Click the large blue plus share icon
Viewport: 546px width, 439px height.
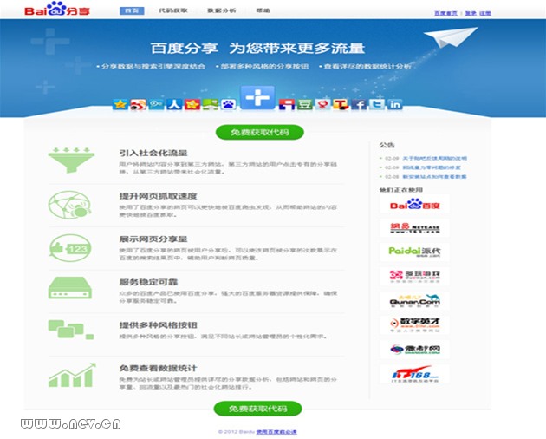click(257, 98)
